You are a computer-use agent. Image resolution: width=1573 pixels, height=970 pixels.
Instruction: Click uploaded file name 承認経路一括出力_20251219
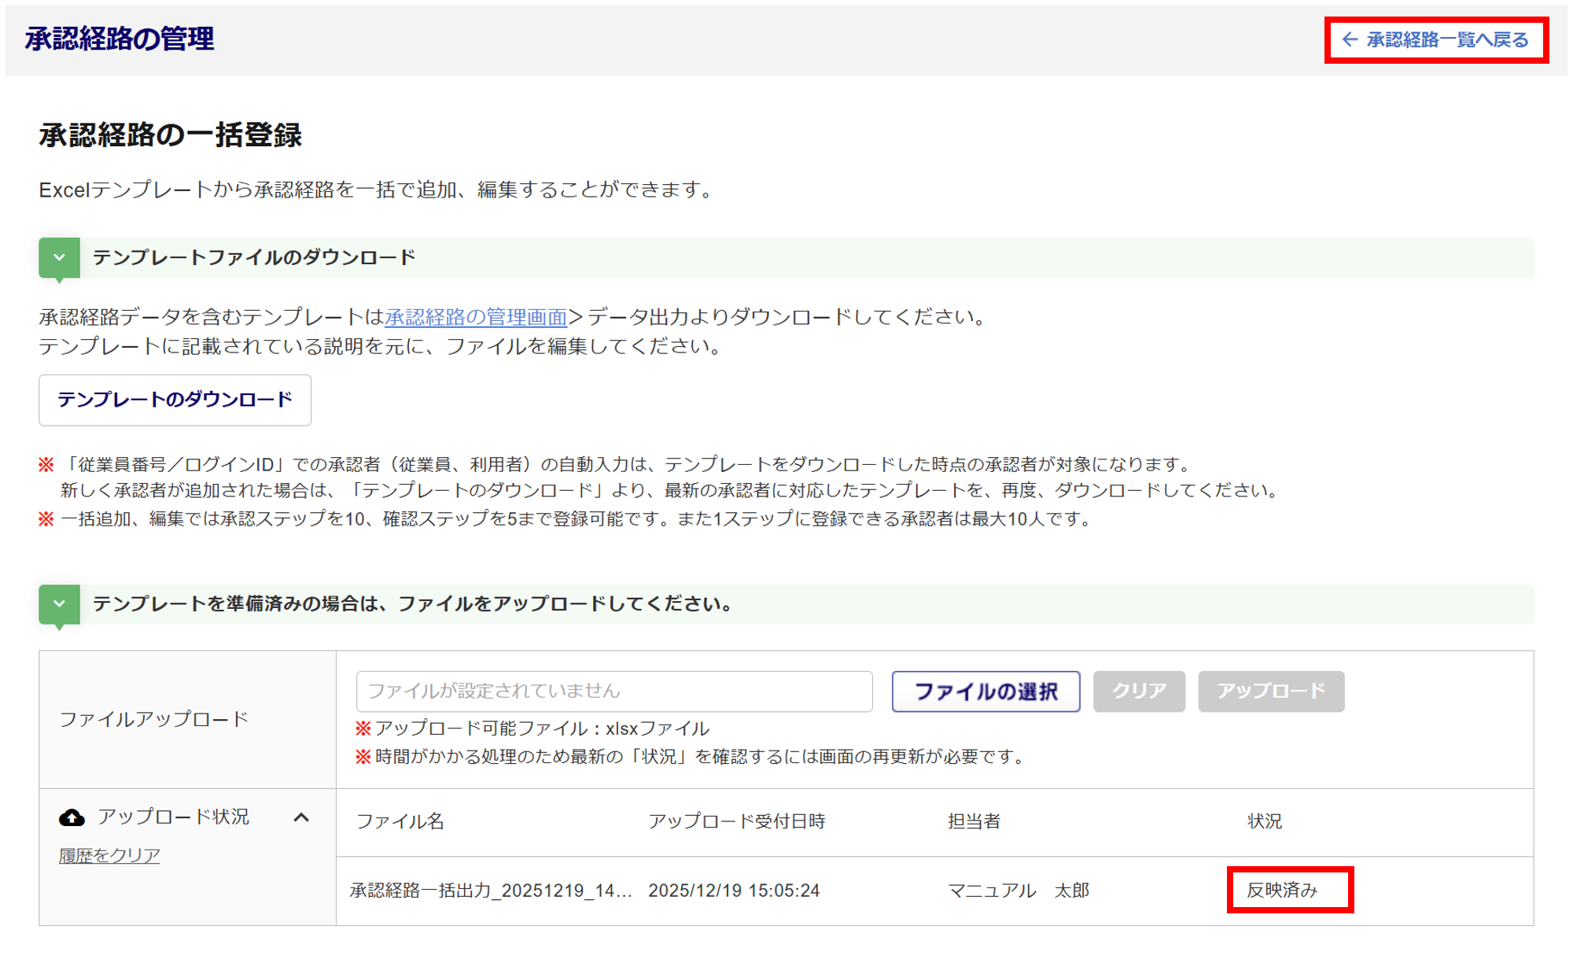pyautogui.click(x=490, y=890)
